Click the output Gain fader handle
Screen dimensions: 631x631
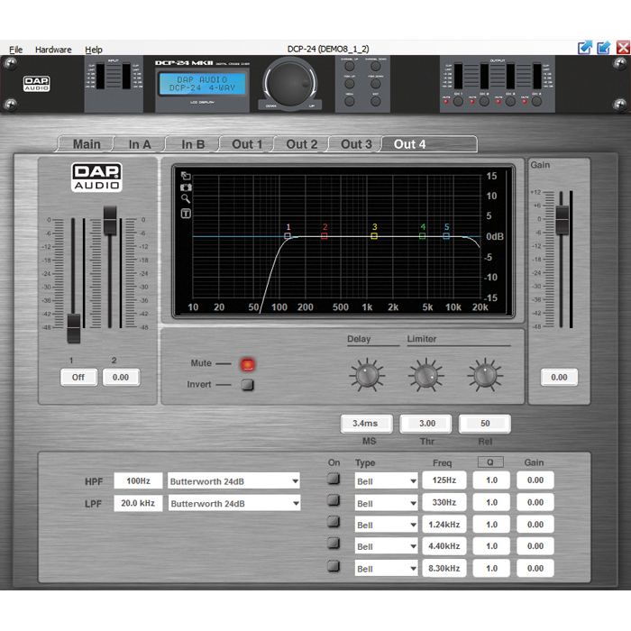click(x=562, y=217)
